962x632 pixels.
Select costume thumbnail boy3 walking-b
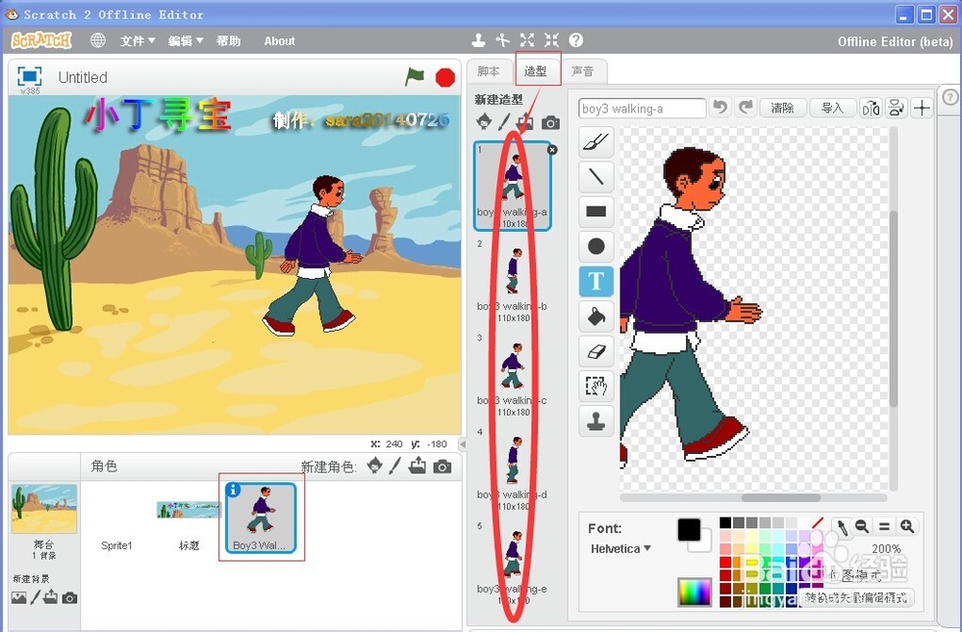click(x=513, y=281)
